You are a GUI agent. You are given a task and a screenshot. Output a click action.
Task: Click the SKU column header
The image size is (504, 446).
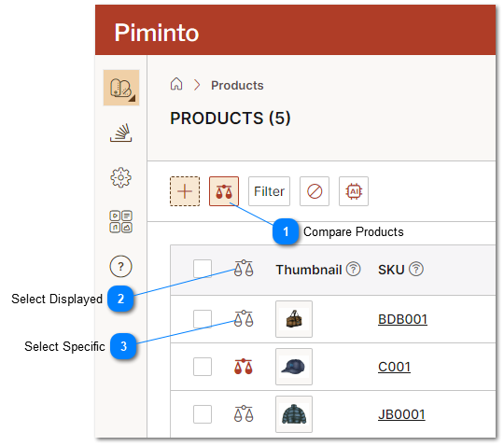coord(391,270)
